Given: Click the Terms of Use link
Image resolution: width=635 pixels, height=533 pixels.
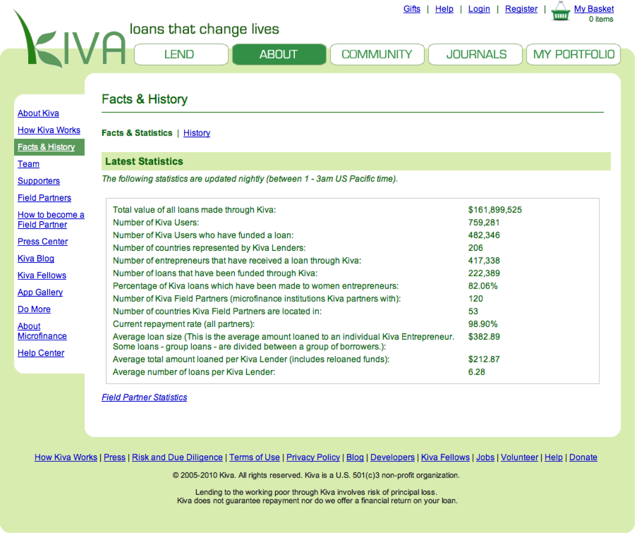Looking at the screenshot, I should 255,457.
